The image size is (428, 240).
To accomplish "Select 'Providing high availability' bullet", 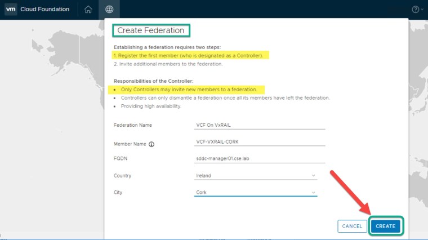I will click(151, 106).
